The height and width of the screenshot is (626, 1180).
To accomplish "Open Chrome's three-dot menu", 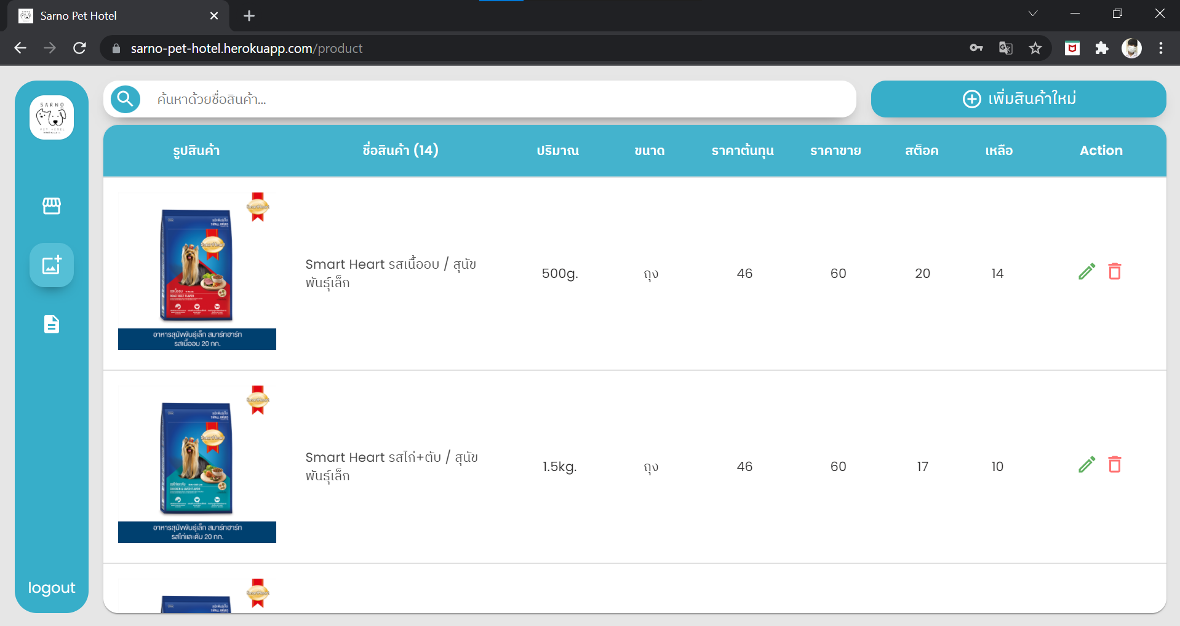I will [x=1162, y=48].
